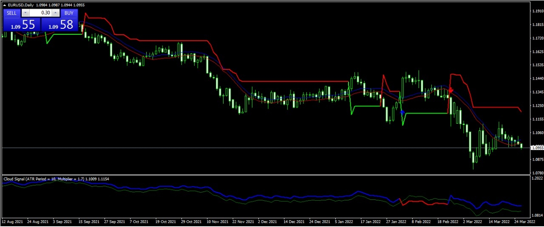Viewport: 544px width, 227px height.
Task: Click the 1.1440 level on price scale
Action: click(537, 78)
